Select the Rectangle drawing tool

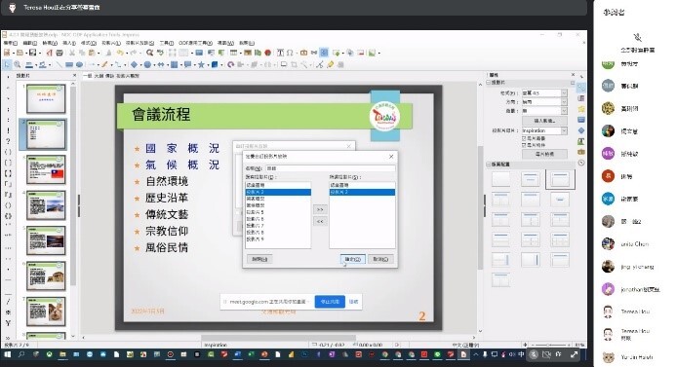click(x=69, y=64)
